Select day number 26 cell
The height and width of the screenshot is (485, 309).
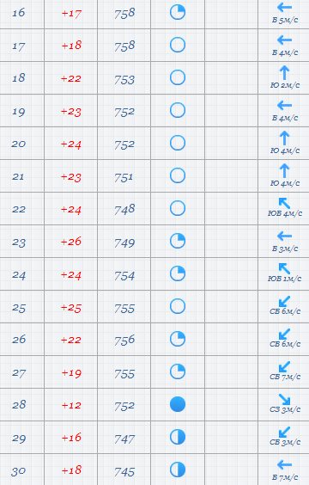[x=22, y=340]
